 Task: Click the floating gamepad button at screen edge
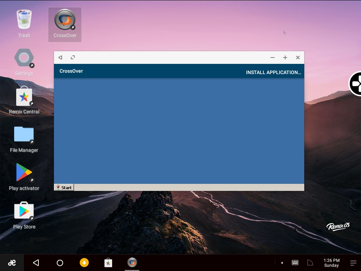(355, 84)
